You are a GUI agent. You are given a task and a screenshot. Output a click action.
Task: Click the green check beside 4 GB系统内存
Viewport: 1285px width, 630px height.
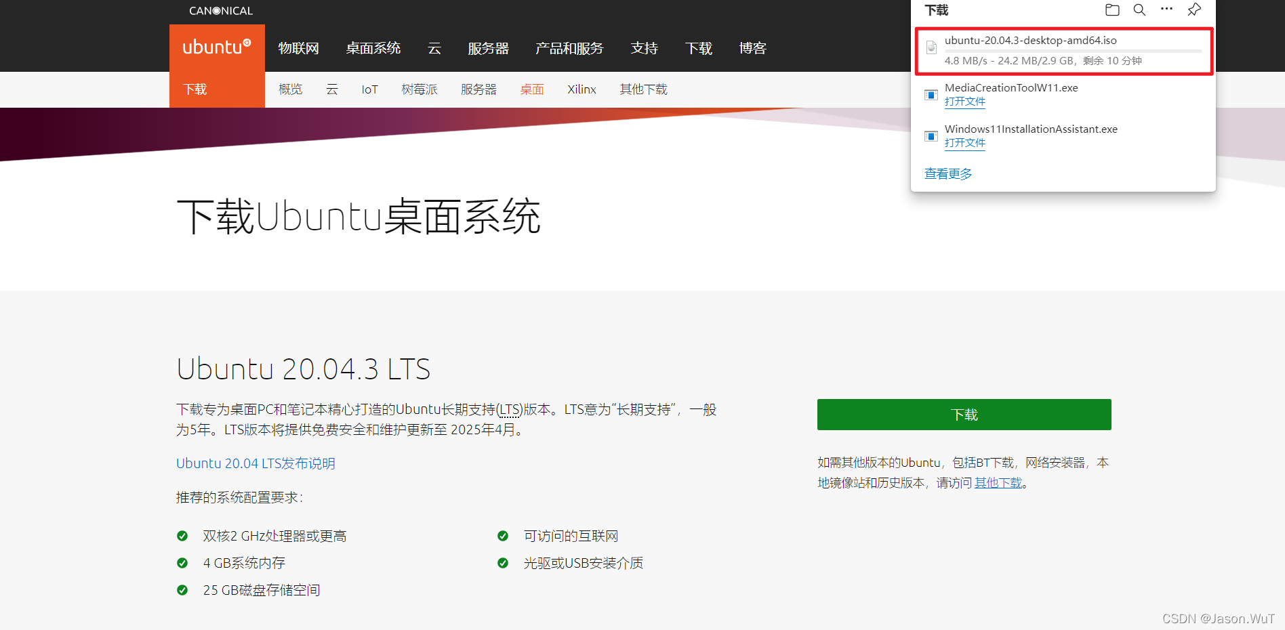coord(182,563)
